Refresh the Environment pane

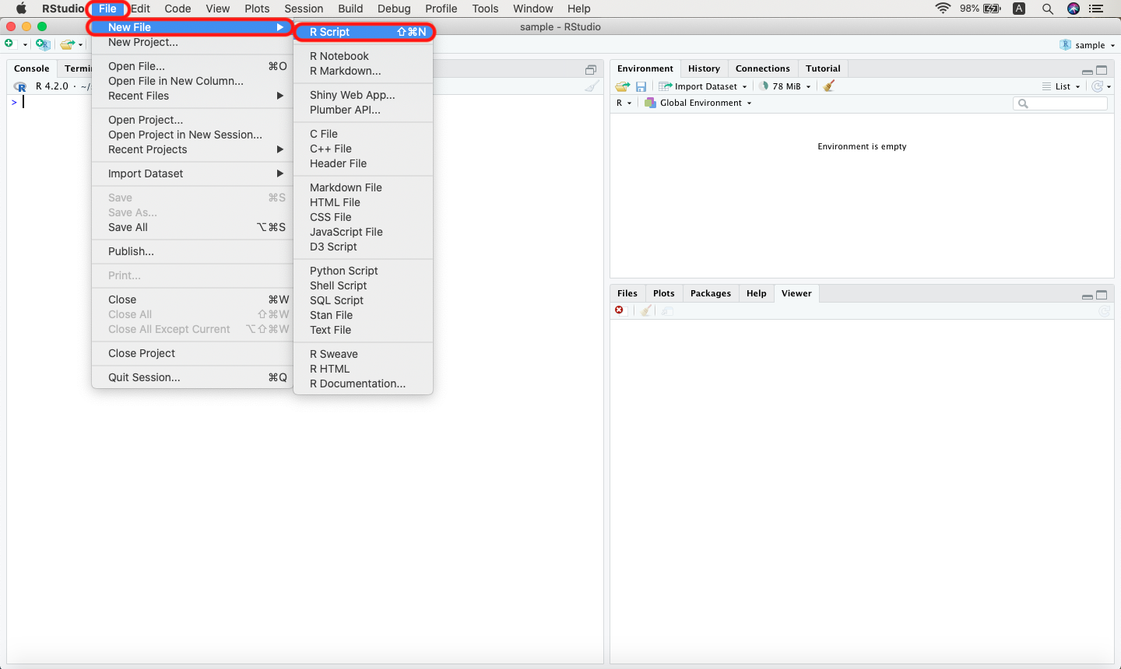click(x=1098, y=86)
